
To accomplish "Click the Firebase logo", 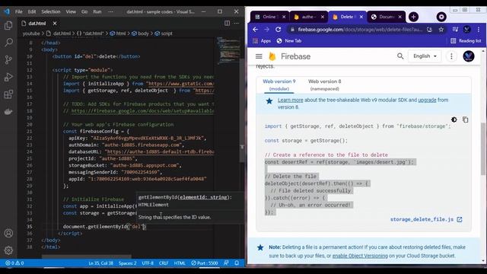I will point(289,56).
